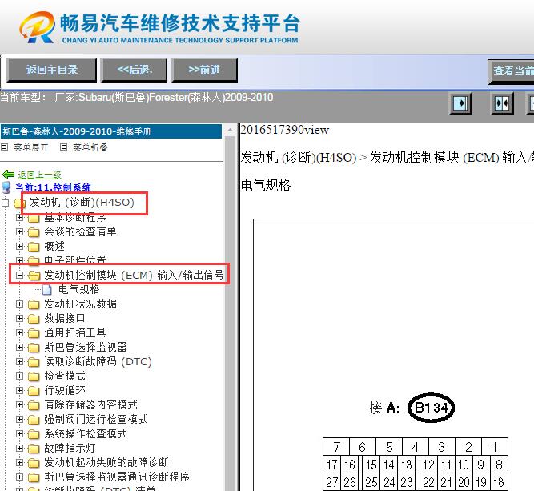Click the 系统操作检查模式 folder icon
The height and width of the screenshot is (491, 534).
tap(34, 434)
